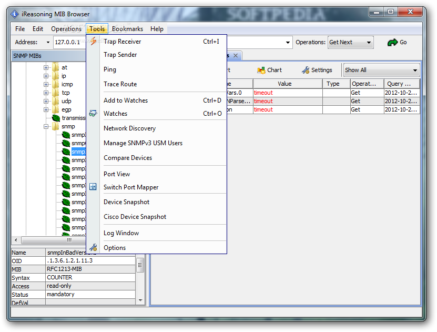The image size is (437, 332).
Task: Click the Operat... column header
Action: [x=367, y=84]
